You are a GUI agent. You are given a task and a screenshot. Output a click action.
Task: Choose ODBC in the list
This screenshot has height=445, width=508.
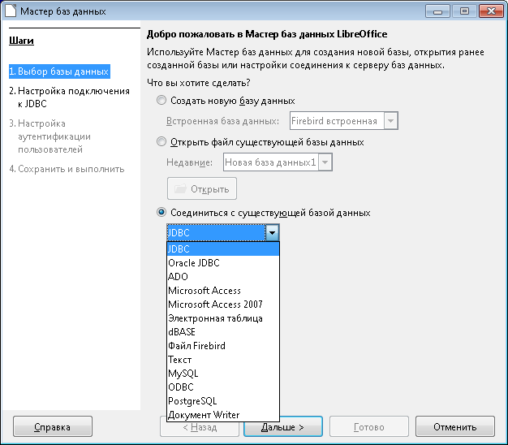pos(223,387)
